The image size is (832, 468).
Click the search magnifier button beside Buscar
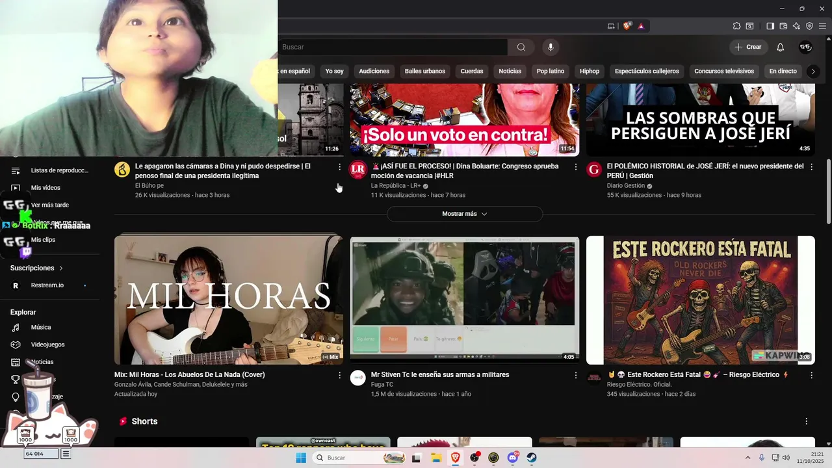[521, 47]
